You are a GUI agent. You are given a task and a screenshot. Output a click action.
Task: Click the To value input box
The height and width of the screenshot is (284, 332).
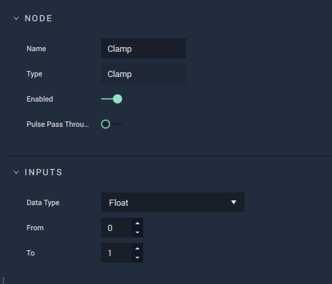pos(117,253)
